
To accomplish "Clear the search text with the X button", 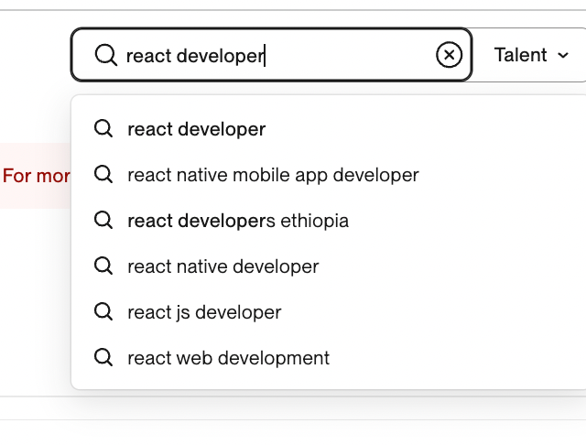I will 449,56.
